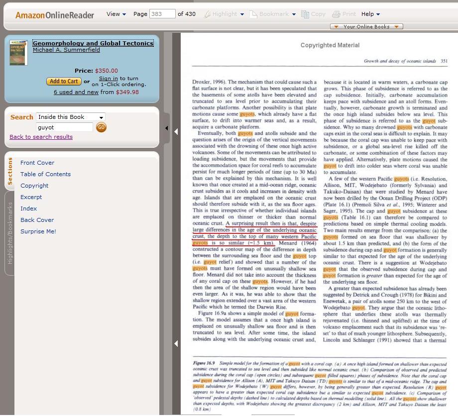The image size is (458, 416).
Task: Click the 'of 430' page count text
Action: click(187, 14)
